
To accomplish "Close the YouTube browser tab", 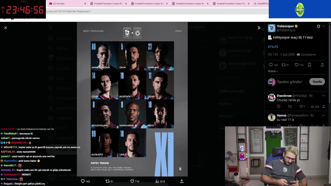I will (x=85, y=4).
